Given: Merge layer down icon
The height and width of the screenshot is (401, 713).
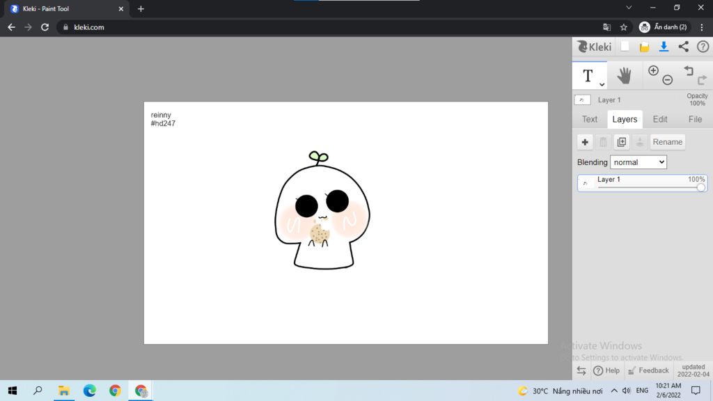Looking at the screenshot, I should point(640,142).
